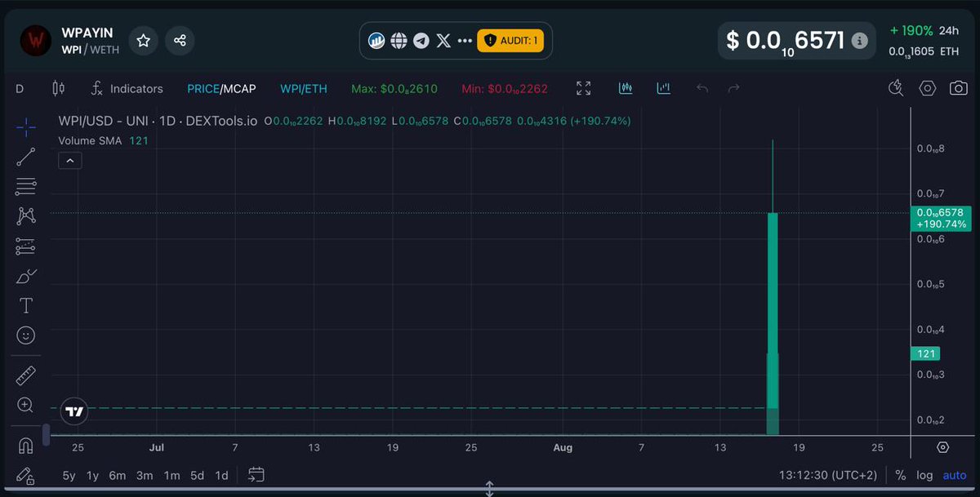Set range to 5y
This screenshot has width=980, height=497.
[x=69, y=475]
